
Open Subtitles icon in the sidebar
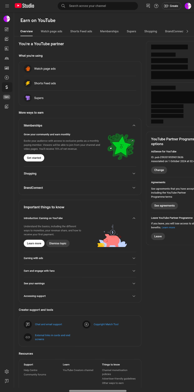pos(7,68)
